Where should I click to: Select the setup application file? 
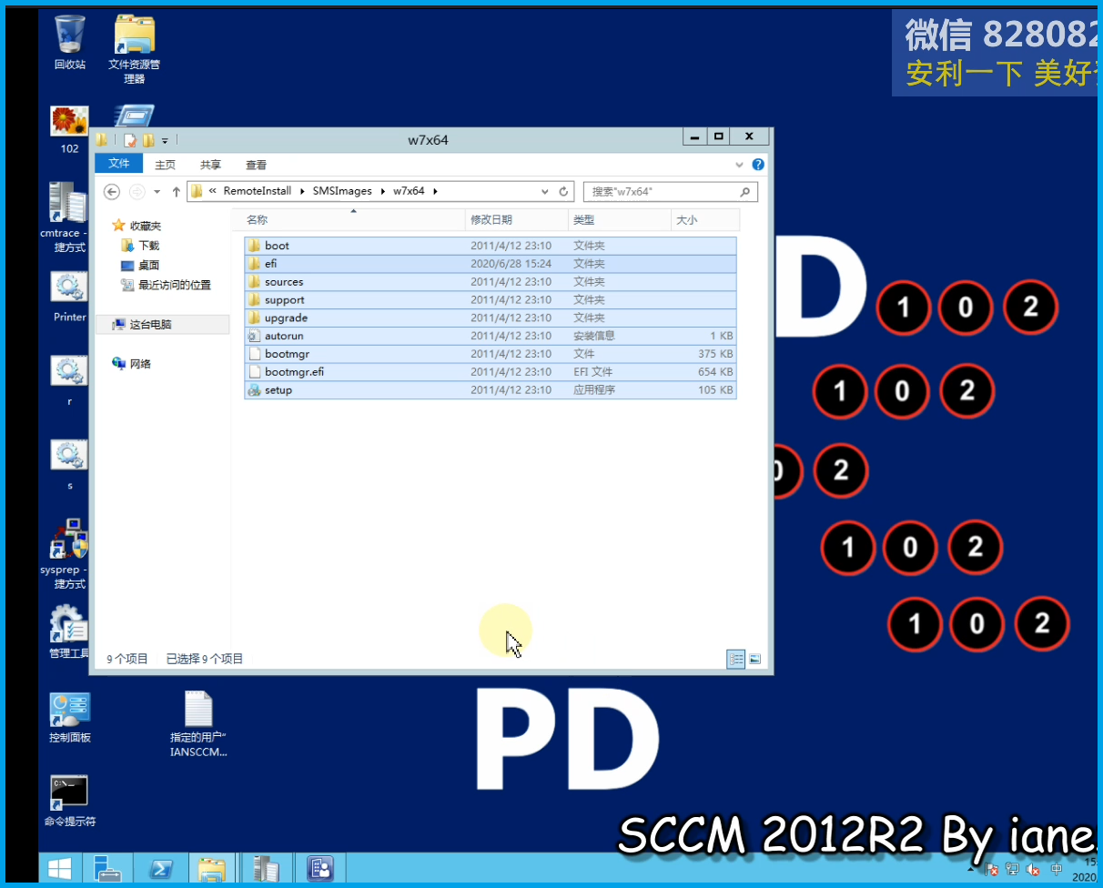[x=490, y=390]
